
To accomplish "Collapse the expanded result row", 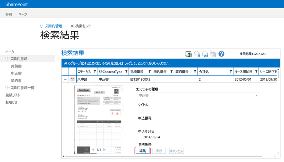I will tap(65, 79).
